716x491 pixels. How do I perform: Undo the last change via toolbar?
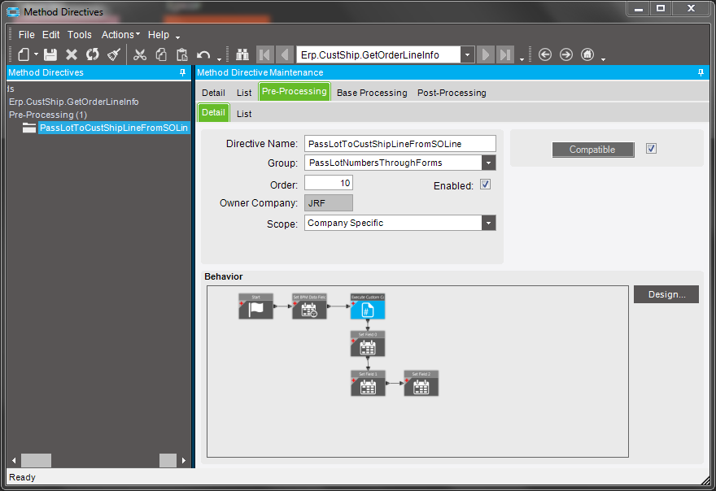pyautogui.click(x=203, y=55)
